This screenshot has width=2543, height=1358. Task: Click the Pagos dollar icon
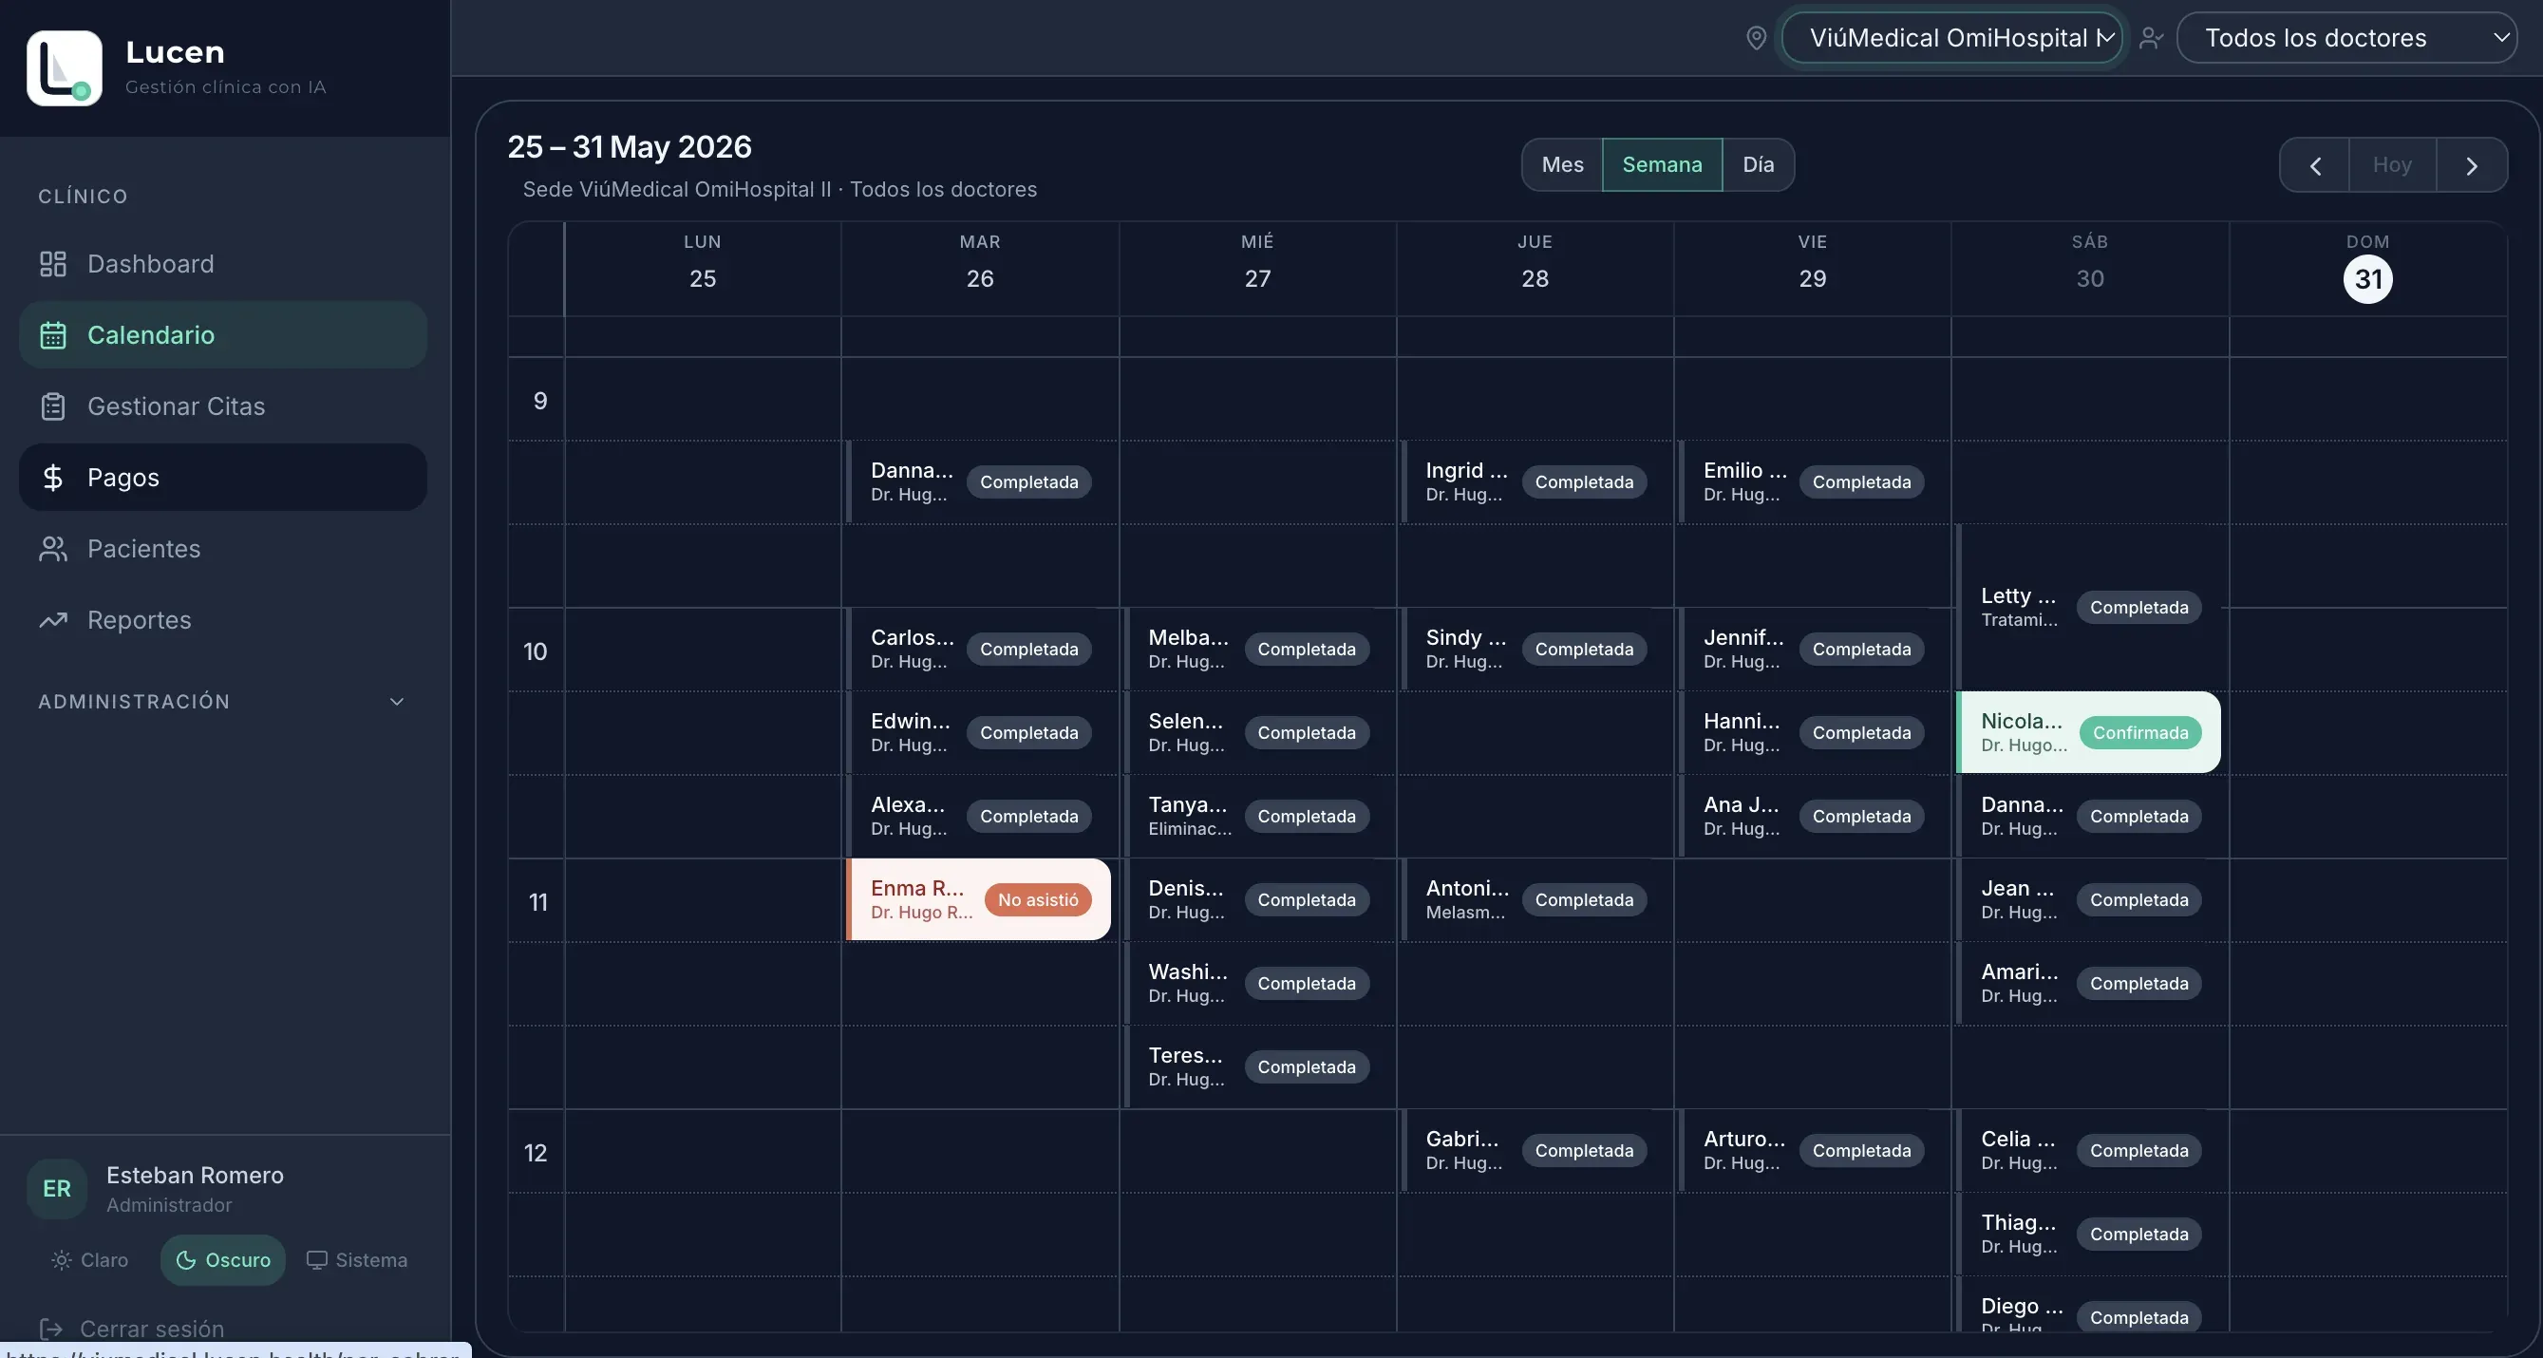tap(52, 477)
